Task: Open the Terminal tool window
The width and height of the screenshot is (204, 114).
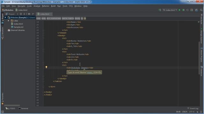Action: point(23,108)
